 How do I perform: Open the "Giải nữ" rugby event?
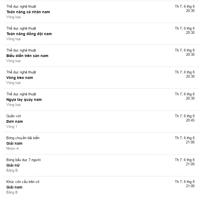pos(13,165)
